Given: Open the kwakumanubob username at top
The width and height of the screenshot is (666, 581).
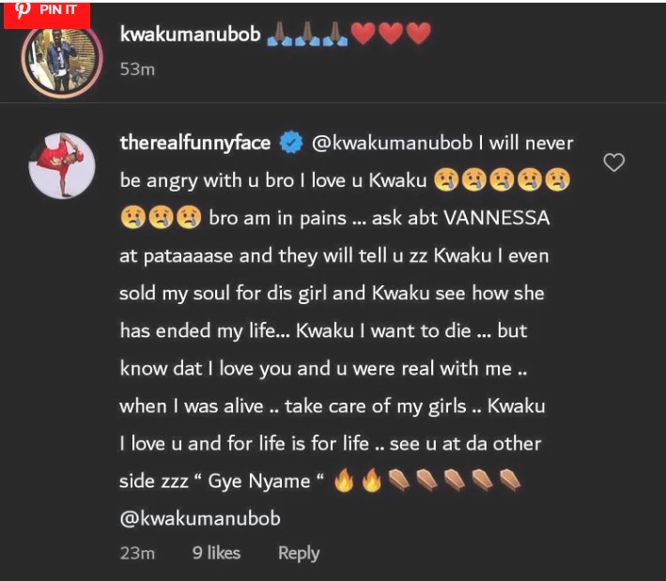Looking at the screenshot, I should click(191, 34).
